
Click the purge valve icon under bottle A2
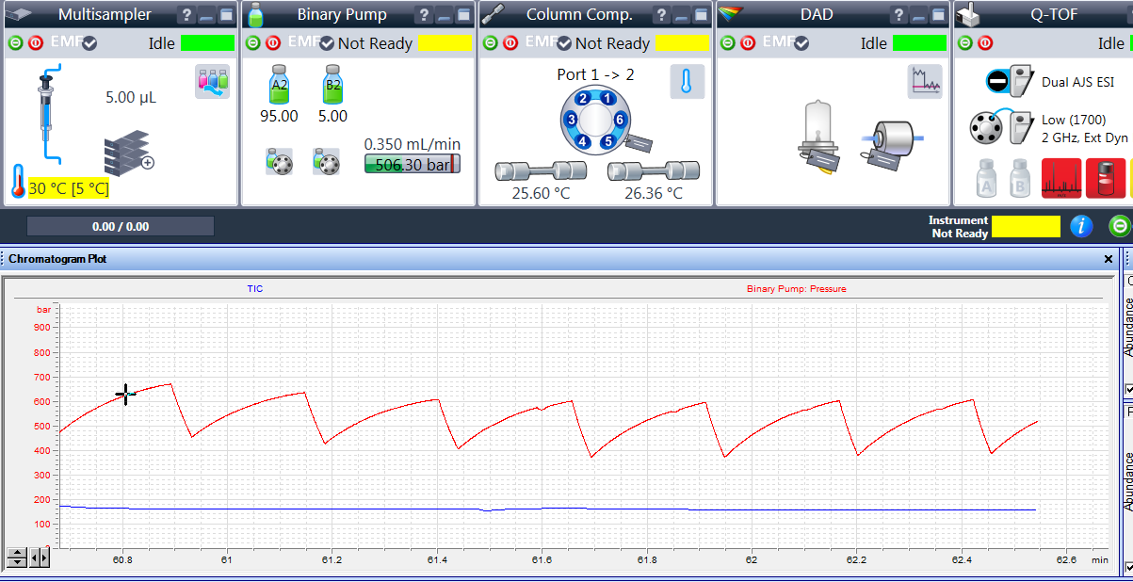tap(279, 162)
